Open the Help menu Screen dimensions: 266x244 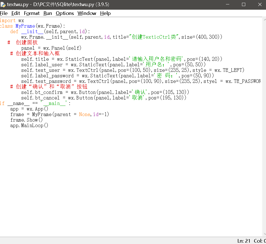coord(105,13)
